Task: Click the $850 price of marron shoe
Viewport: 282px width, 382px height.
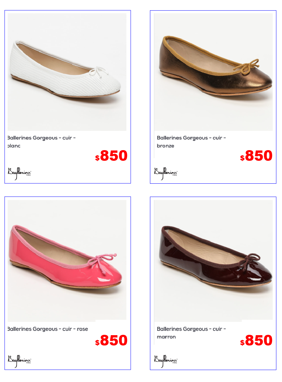Action: [256, 340]
